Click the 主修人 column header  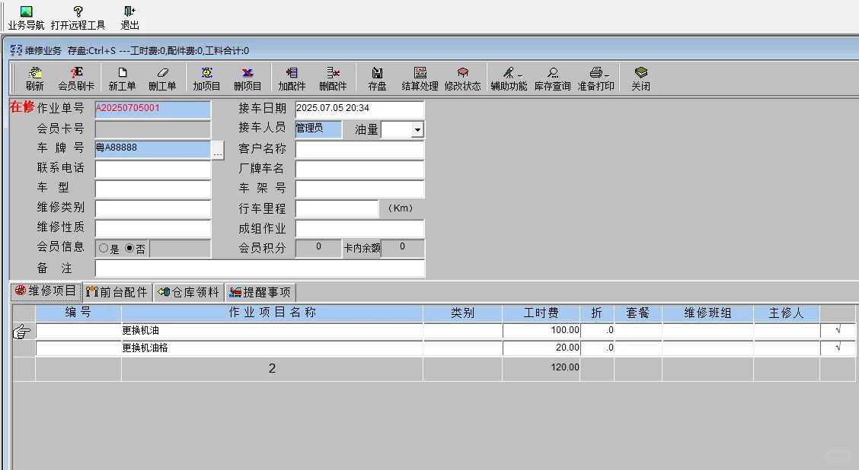(786, 313)
